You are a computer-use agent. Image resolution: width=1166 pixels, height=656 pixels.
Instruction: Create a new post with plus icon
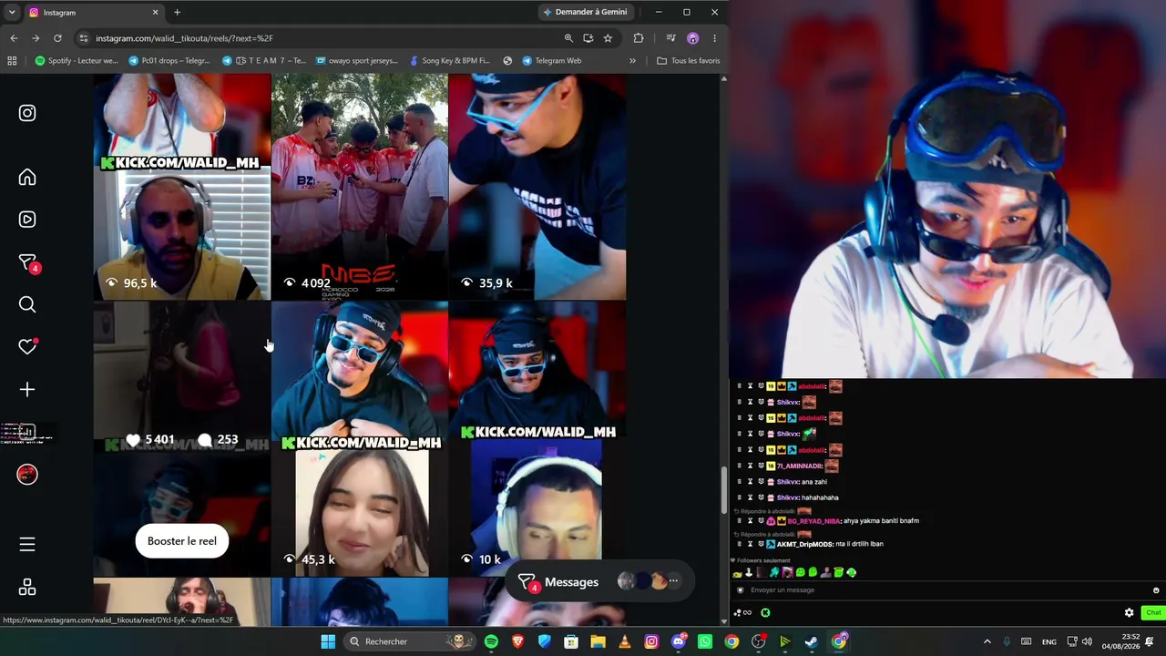(27, 390)
